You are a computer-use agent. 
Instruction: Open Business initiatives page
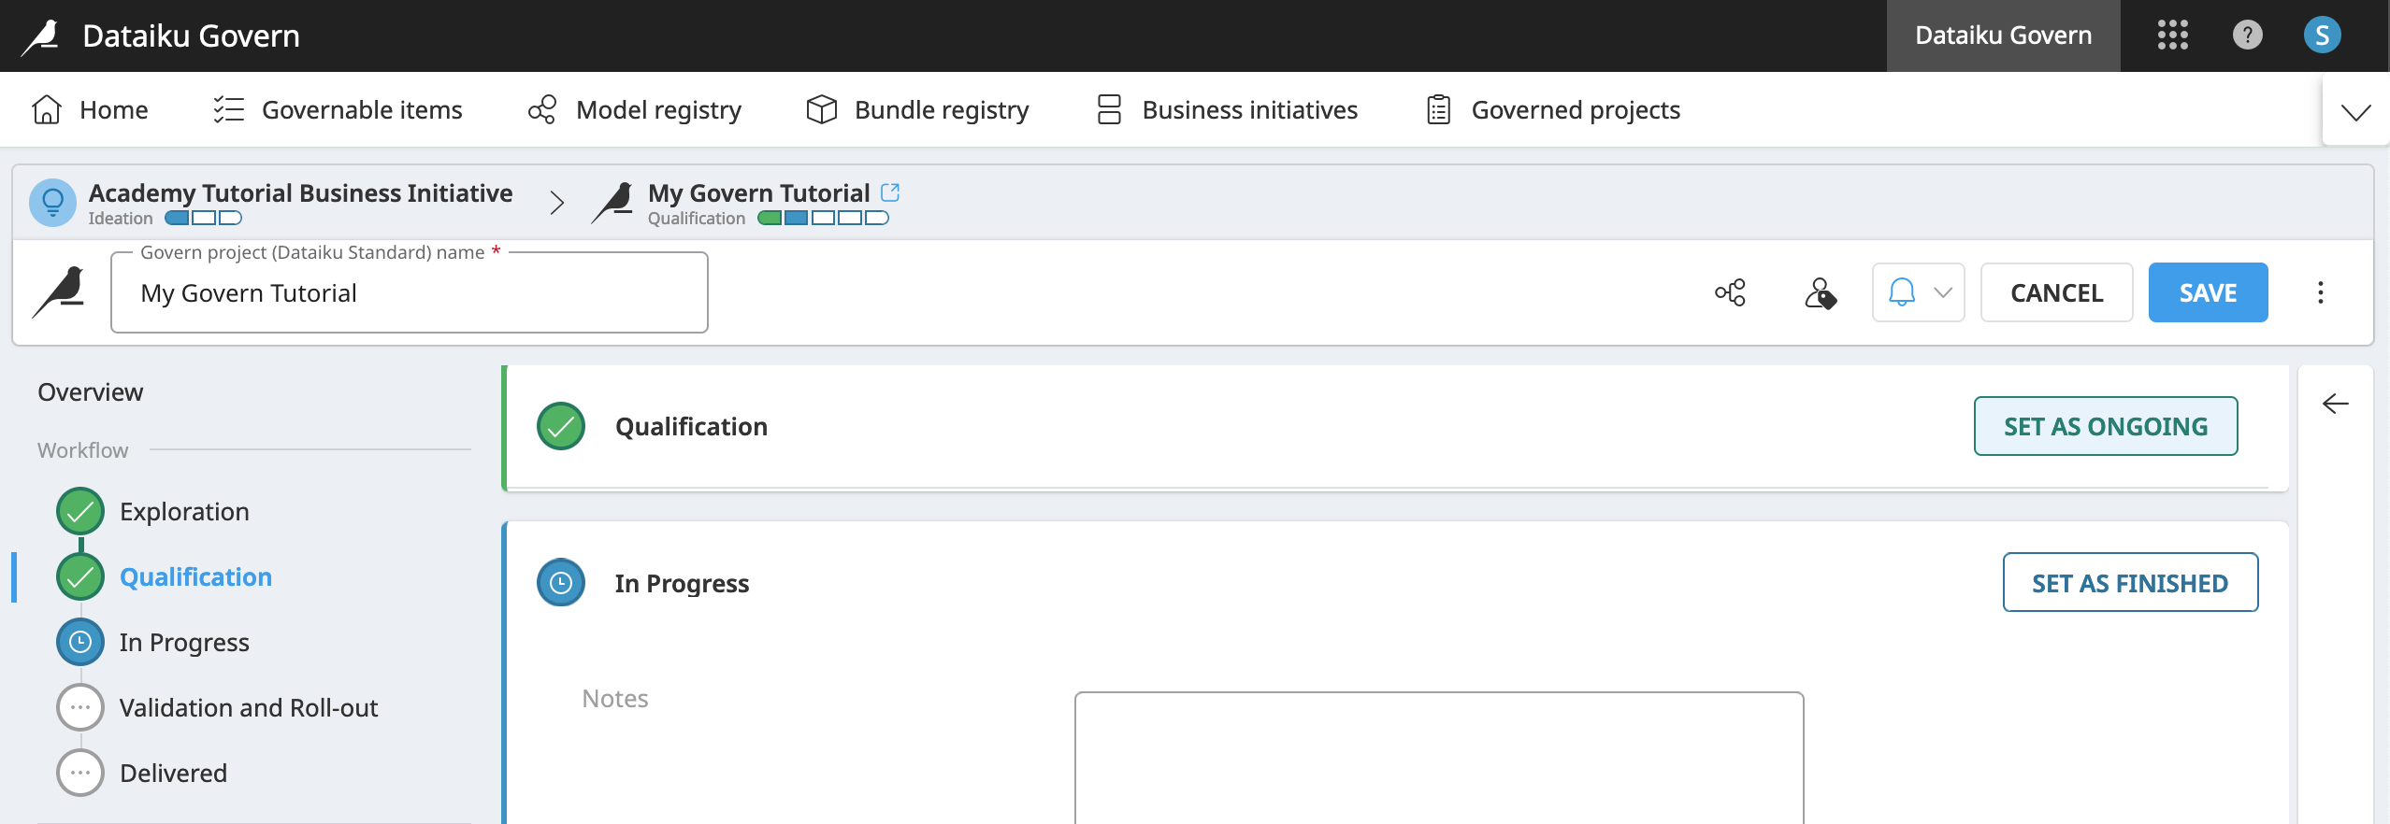1227,110
